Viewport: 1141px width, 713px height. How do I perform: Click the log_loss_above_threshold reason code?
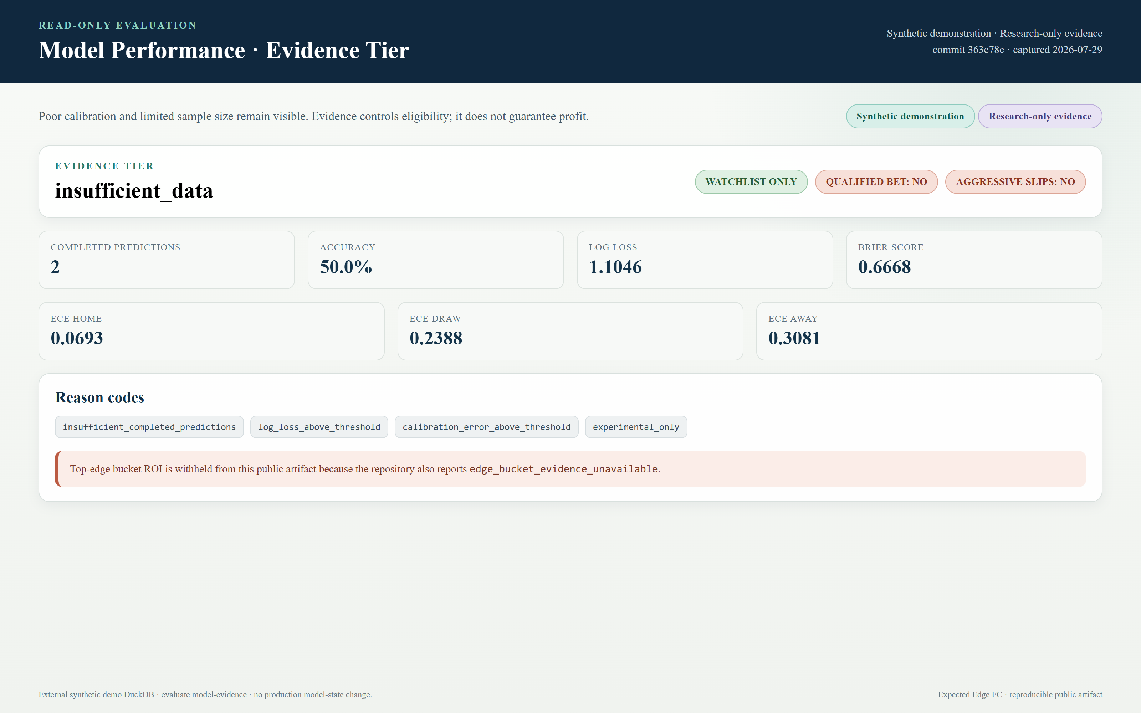coord(319,427)
